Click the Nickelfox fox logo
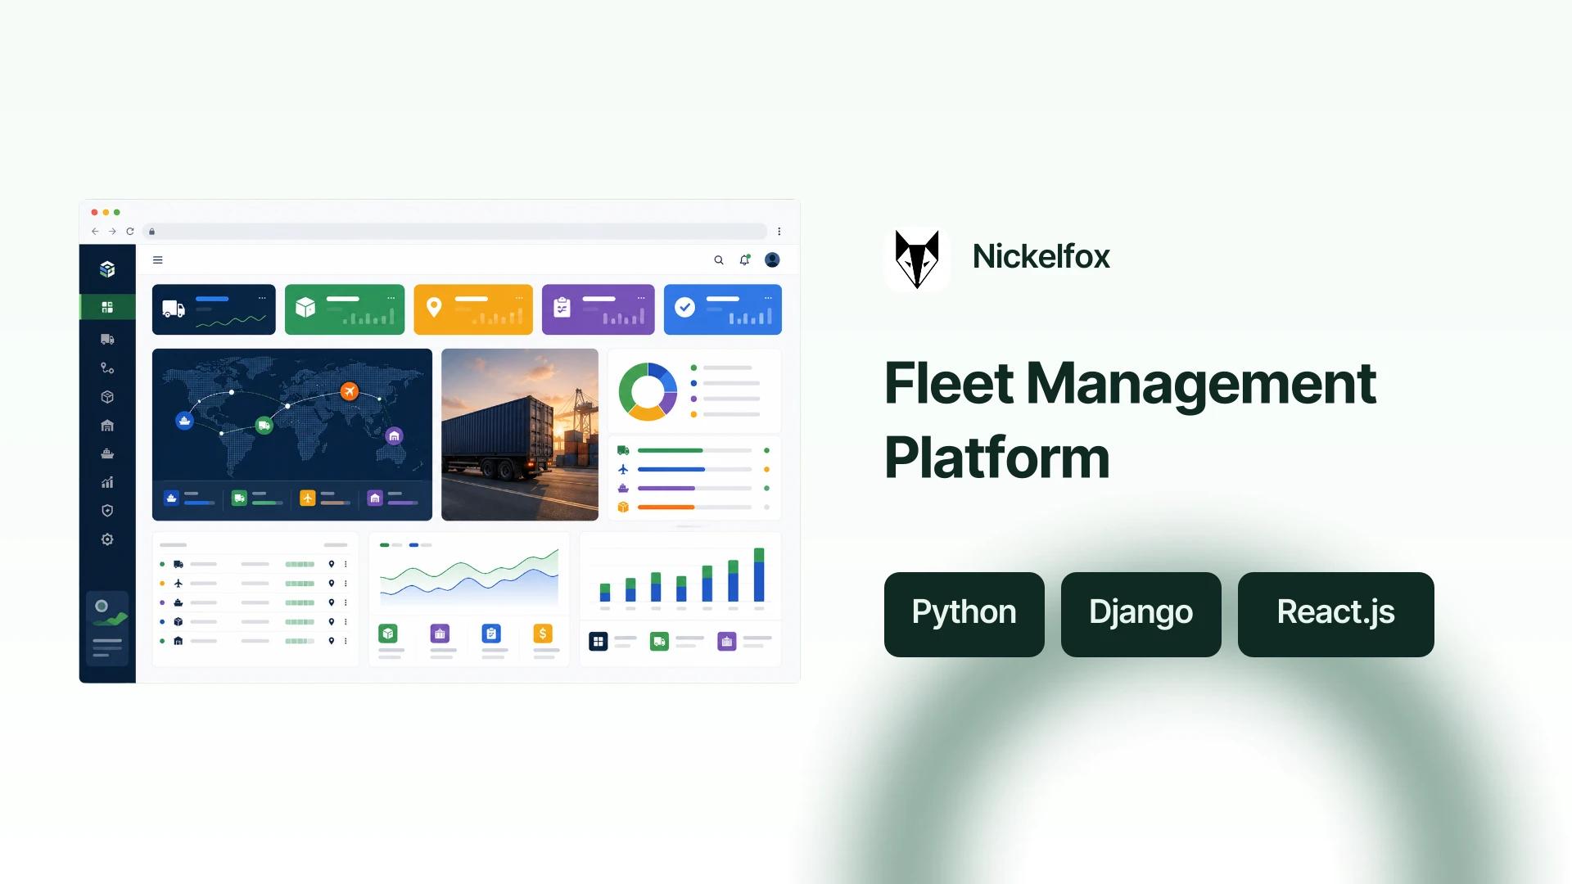Image resolution: width=1572 pixels, height=884 pixels. point(917,259)
